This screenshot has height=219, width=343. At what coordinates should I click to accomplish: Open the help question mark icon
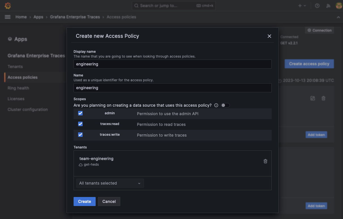(x=317, y=5)
